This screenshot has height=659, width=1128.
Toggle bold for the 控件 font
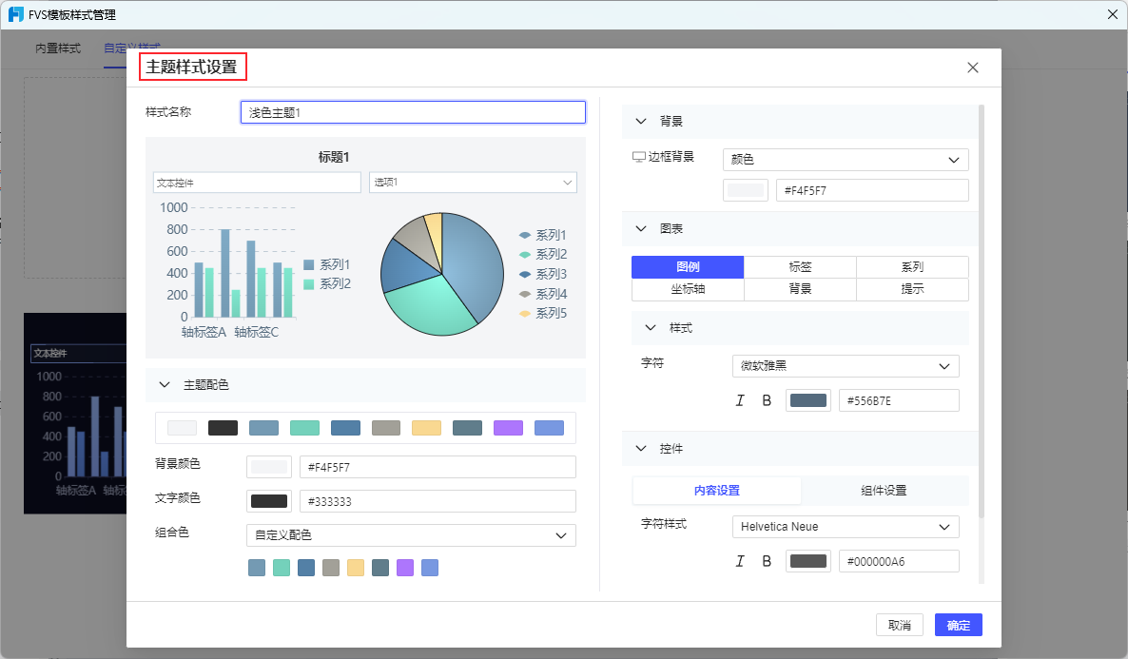[767, 560]
